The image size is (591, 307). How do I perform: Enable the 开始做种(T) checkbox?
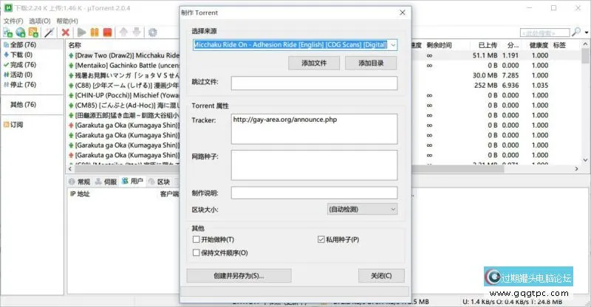coord(196,240)
